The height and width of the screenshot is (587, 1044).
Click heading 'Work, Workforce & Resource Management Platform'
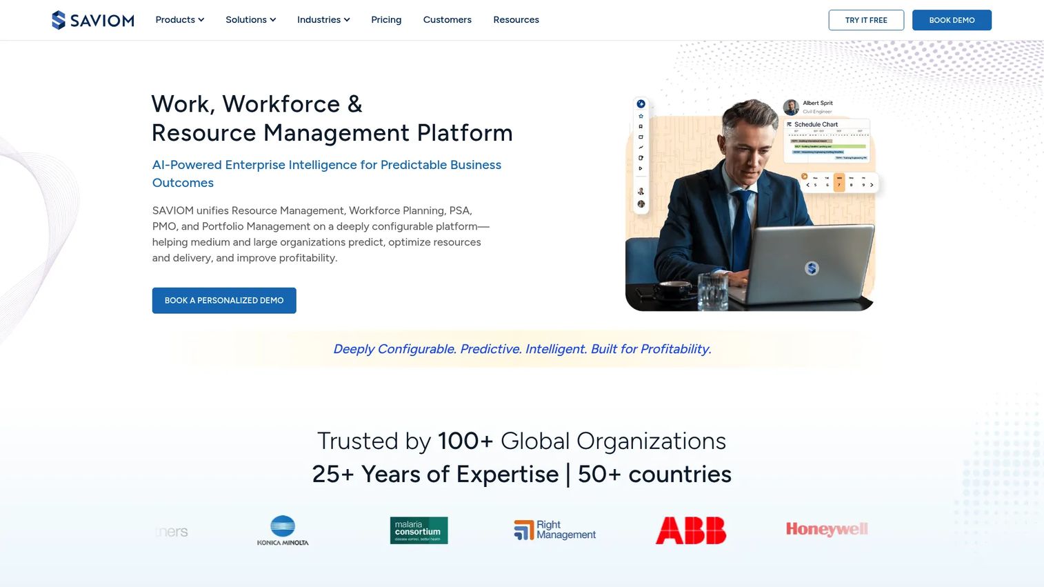(332, 118)
